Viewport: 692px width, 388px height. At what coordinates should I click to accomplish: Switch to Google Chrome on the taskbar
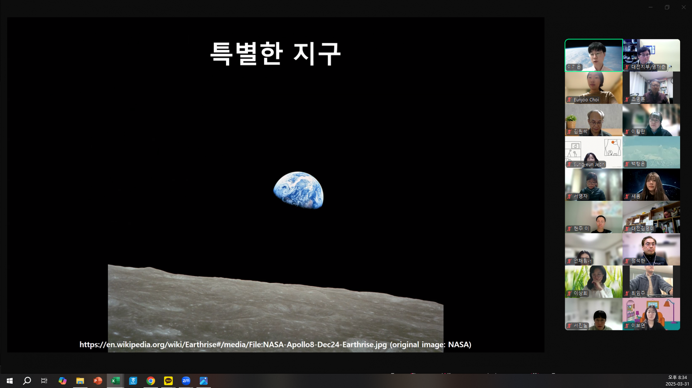coord(151,381)
